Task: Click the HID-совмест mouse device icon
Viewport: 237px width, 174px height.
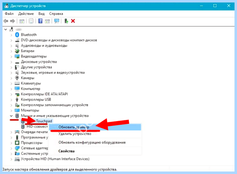Action: point(23,127)
